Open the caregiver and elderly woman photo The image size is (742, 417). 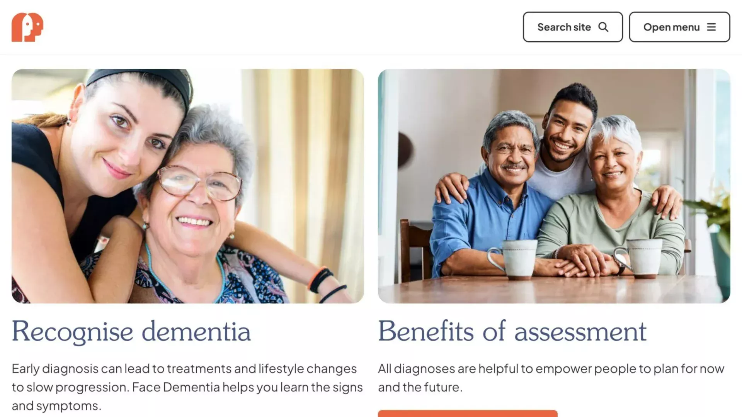pyautogui.click(x=188, y=184)
